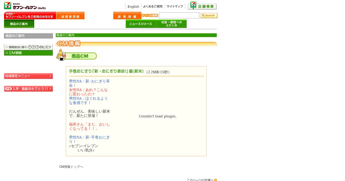Viewport: 345px width, 181px height.
Task: Click このページの先頭へ link
Action: click(x=200, y=180)
